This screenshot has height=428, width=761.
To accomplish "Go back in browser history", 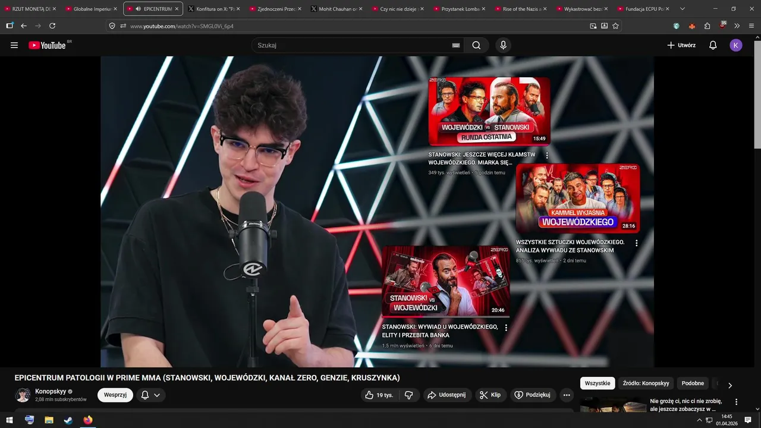I will coord(24,26).
